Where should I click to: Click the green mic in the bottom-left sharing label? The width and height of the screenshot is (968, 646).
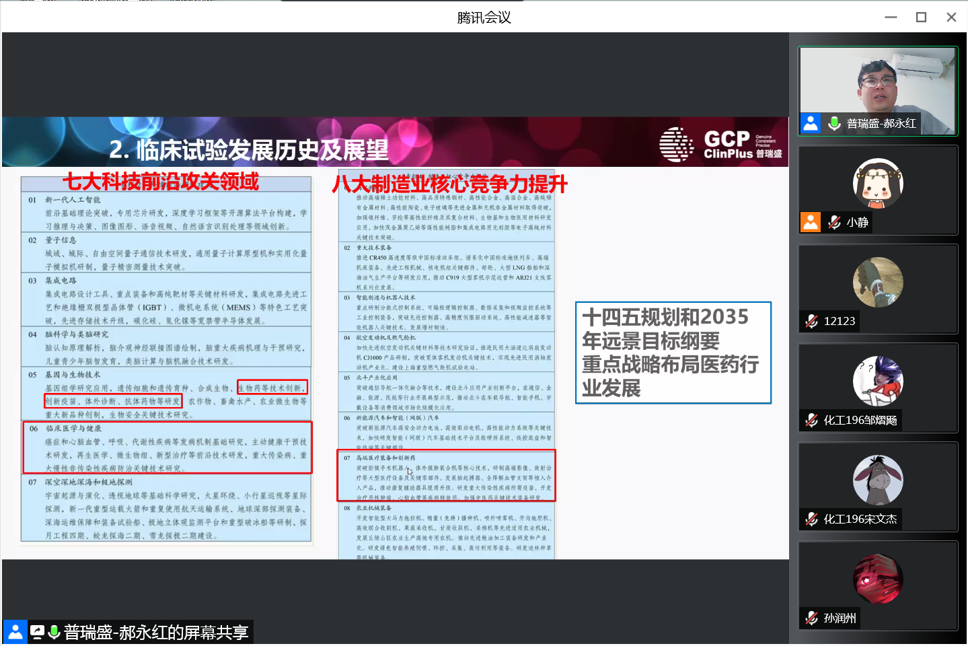coord(54,632)
